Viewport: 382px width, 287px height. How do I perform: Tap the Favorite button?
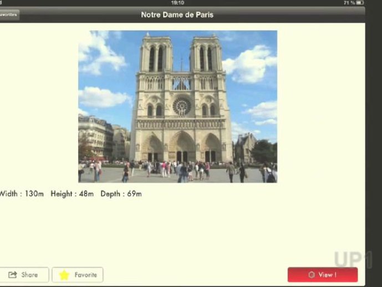pyautogui.click(x=78, y=275)
